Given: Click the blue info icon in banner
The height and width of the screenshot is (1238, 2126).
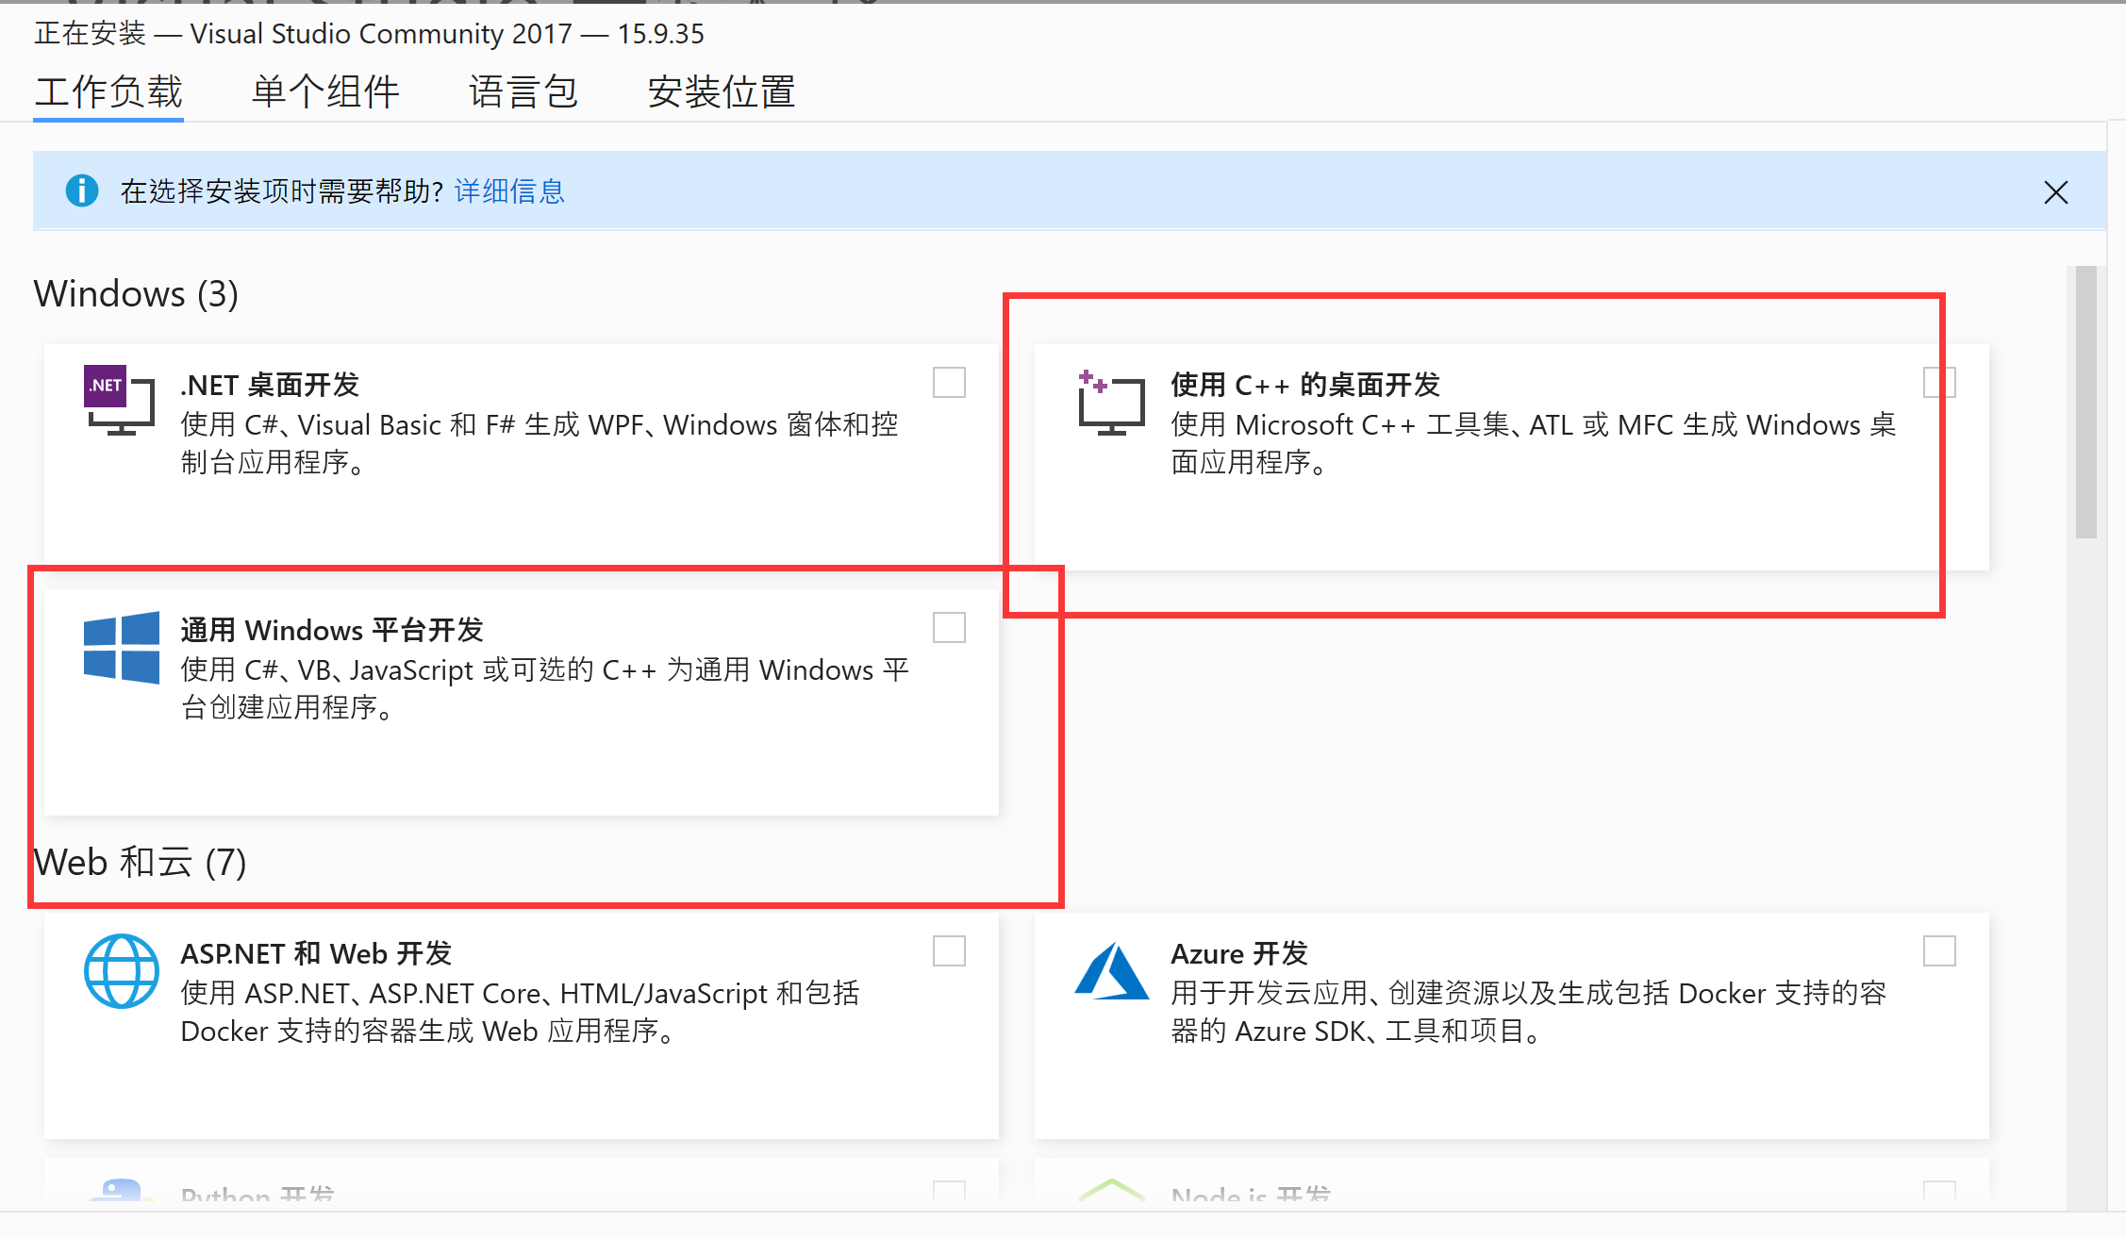Looking at the screenshot, I should (x=82, y=190).
